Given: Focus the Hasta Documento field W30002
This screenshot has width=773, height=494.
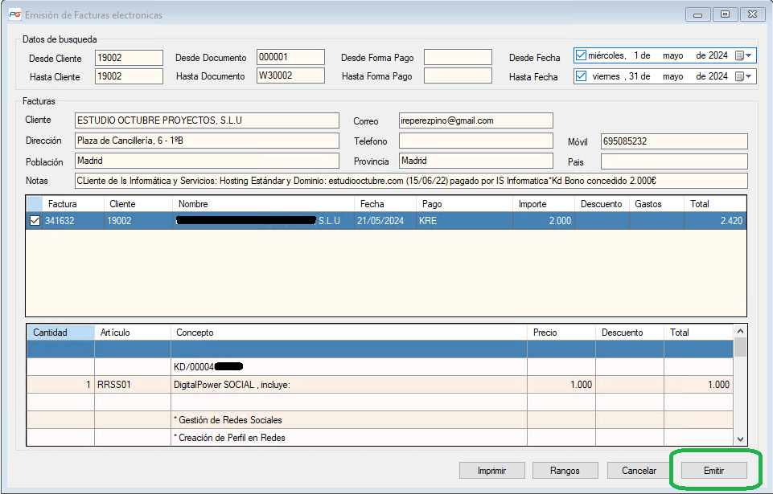Looking at the screenshot, I should 290,76.
